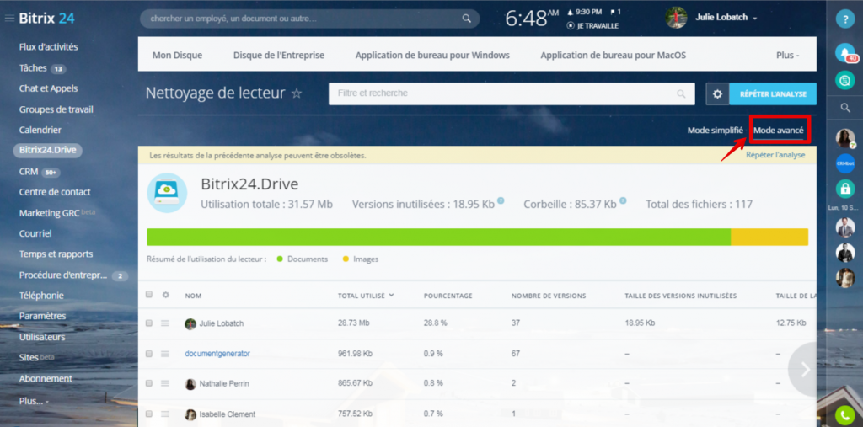The height and width of the screenshot is (427, 863).
Task: Open Groupes de travail in sidebar
Action: coord(56,109)
